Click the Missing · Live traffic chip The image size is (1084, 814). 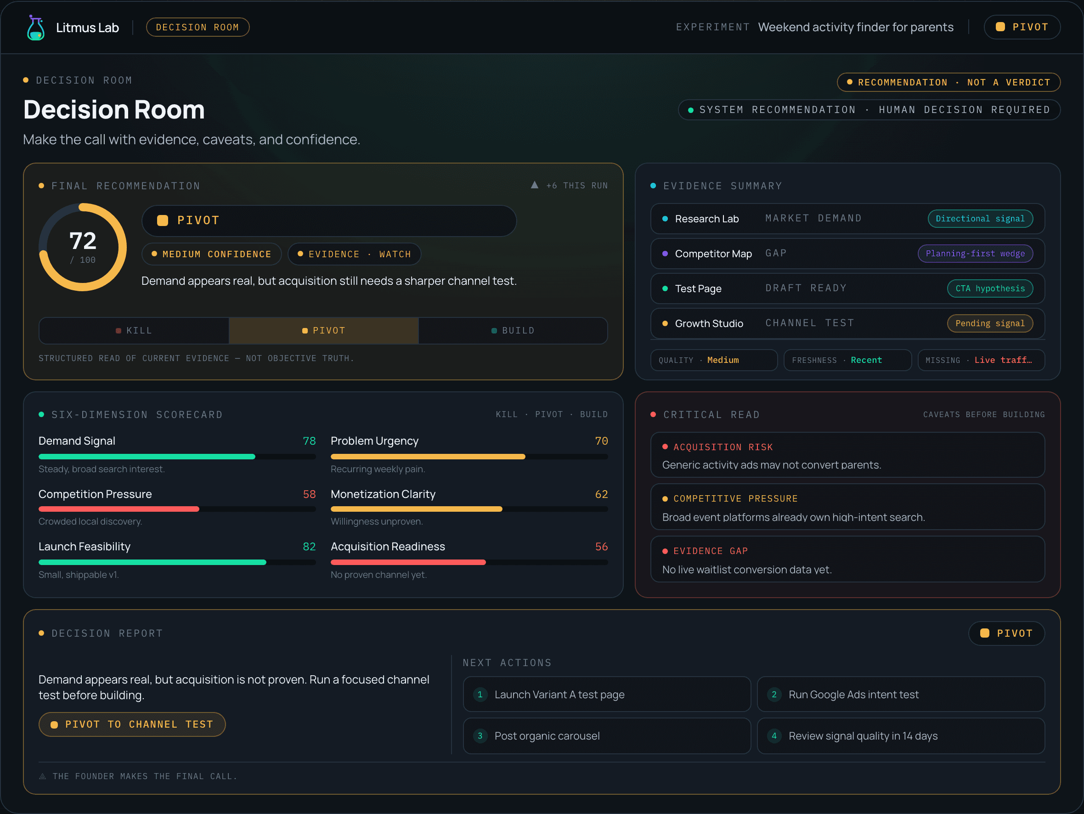[x=981, y=360]
